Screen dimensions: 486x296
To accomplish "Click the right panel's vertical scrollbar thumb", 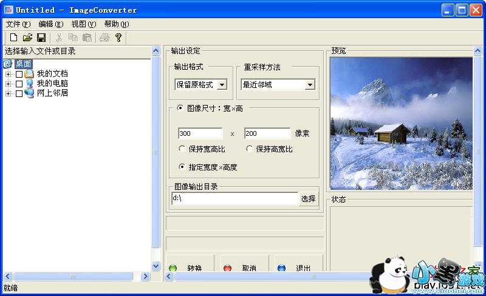I will point(478,151).
